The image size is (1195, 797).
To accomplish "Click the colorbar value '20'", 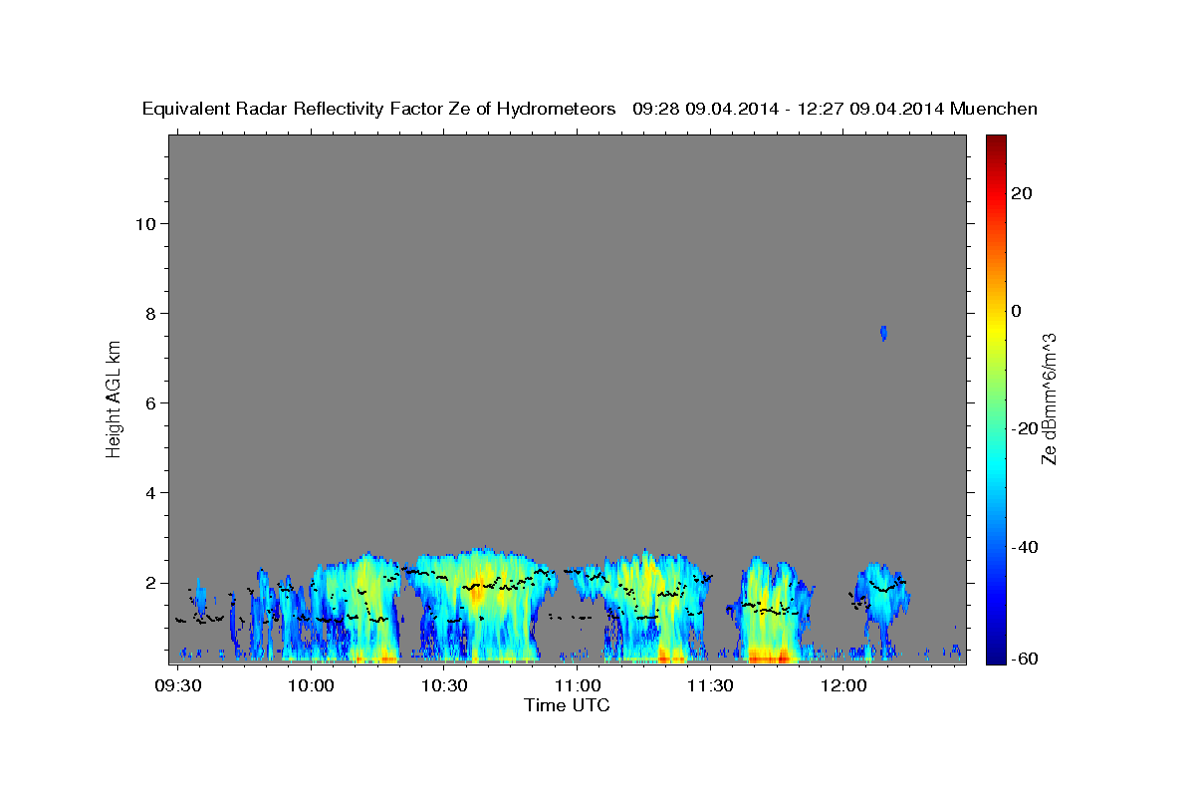I will [x=1021, y=193].
